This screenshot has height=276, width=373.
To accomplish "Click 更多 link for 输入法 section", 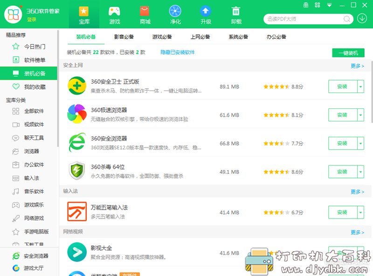I will click(x=357, y=191).
